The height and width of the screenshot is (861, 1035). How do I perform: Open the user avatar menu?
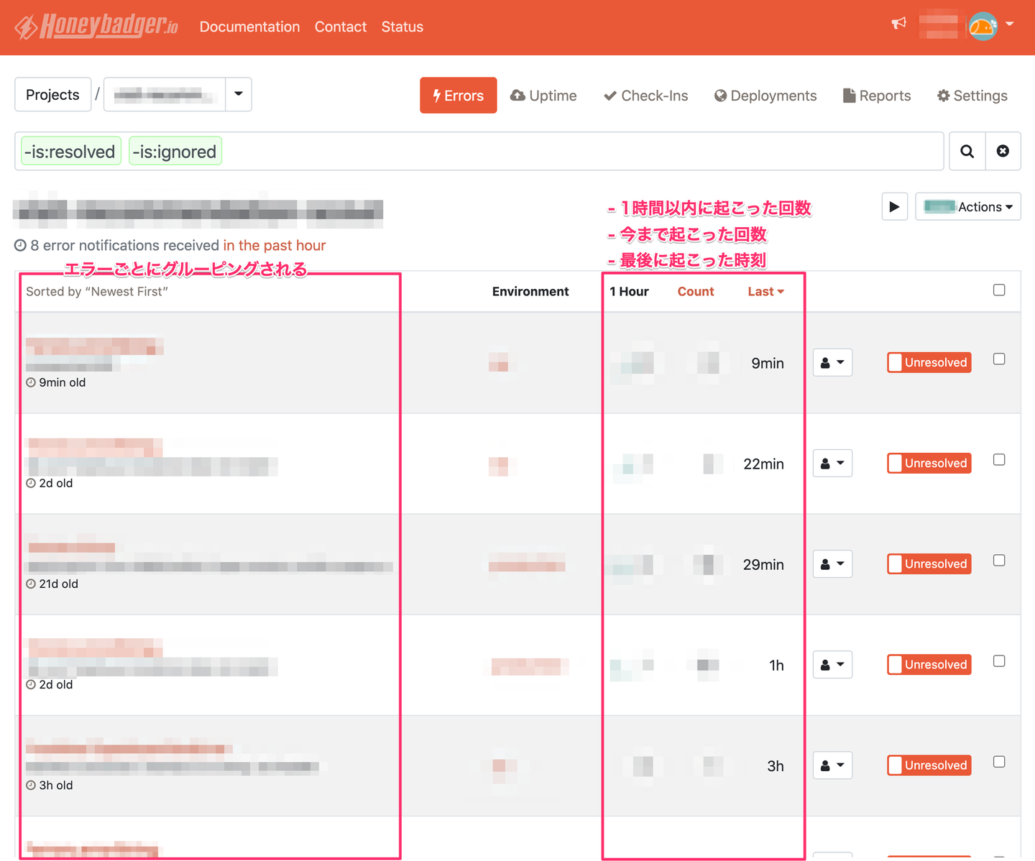point(983,26)
